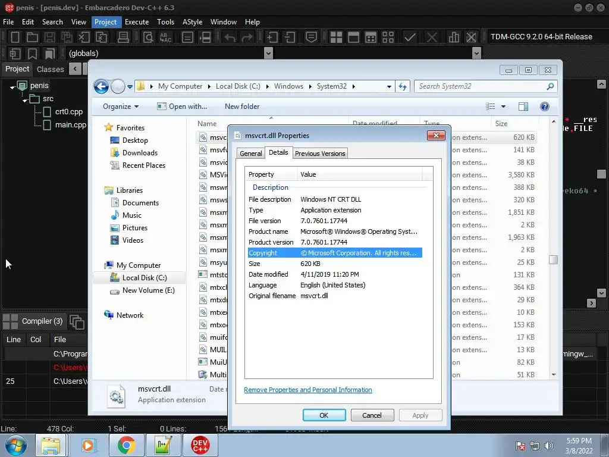Click the editor vertical scrollbar thumb
Viewport: 609px width, 457px height.
pyautogui.click(x=601, y=174)
